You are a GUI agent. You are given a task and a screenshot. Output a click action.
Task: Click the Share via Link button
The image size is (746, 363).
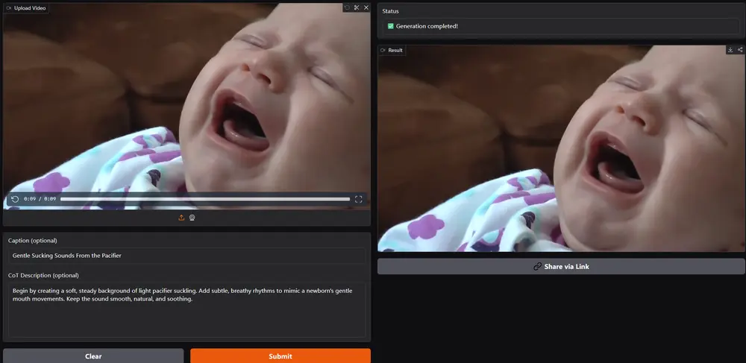(561, 266)
